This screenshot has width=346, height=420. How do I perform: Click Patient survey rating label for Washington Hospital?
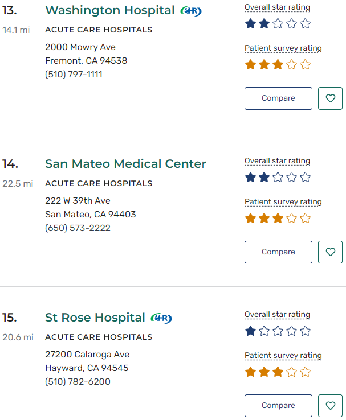coord(283,48)
